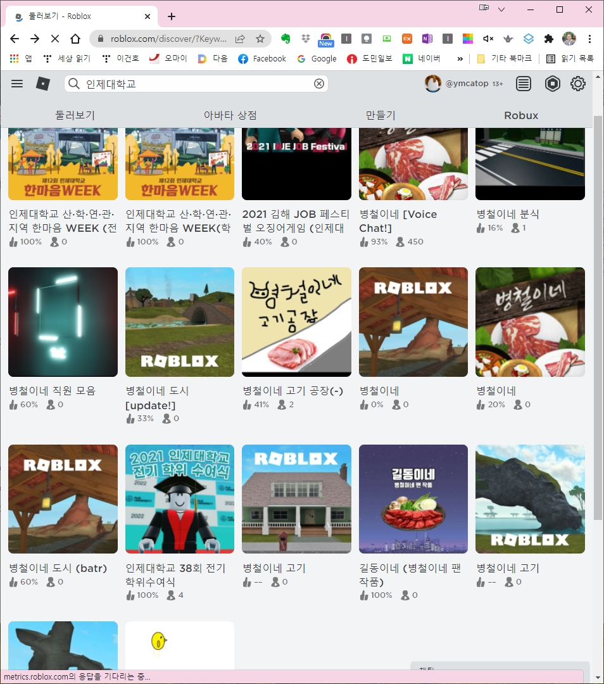
Task: Go back with browser back arrow
Action: 15,39
